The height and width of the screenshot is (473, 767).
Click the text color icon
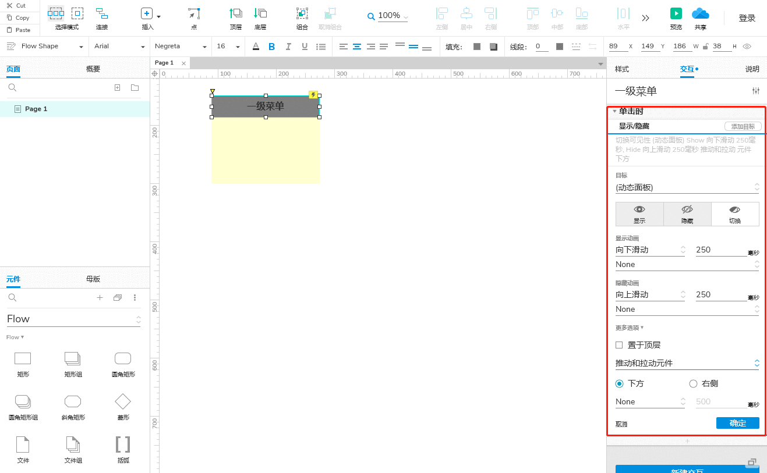(x=256, y=47)
